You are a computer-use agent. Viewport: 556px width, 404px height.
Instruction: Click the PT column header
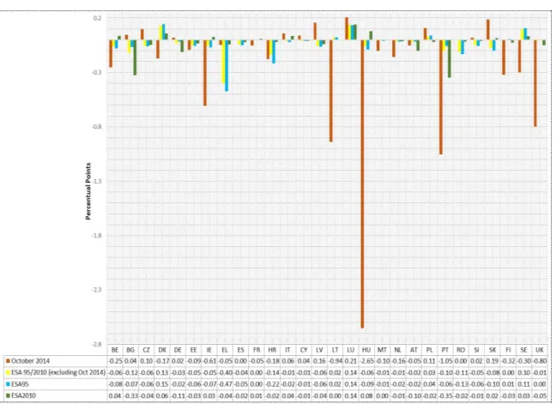point(445,350)
